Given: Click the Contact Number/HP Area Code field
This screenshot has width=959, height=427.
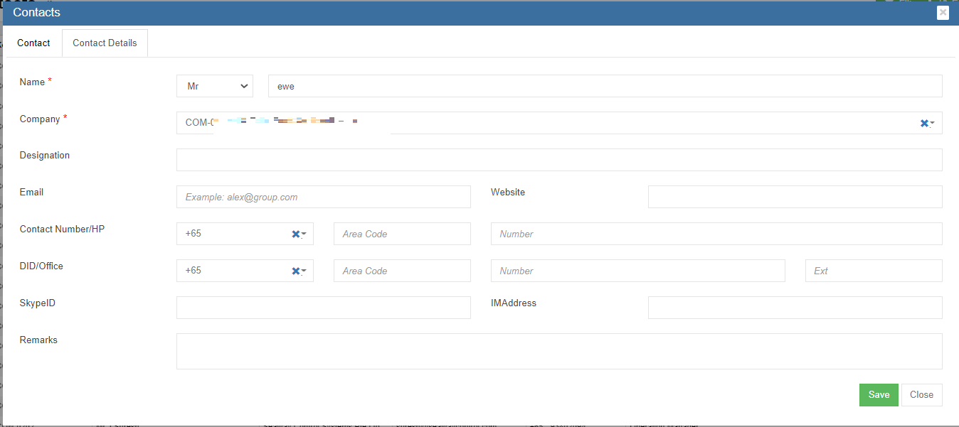Looking at the screenshot, I should pyautogui.click(x=402, y=234).
